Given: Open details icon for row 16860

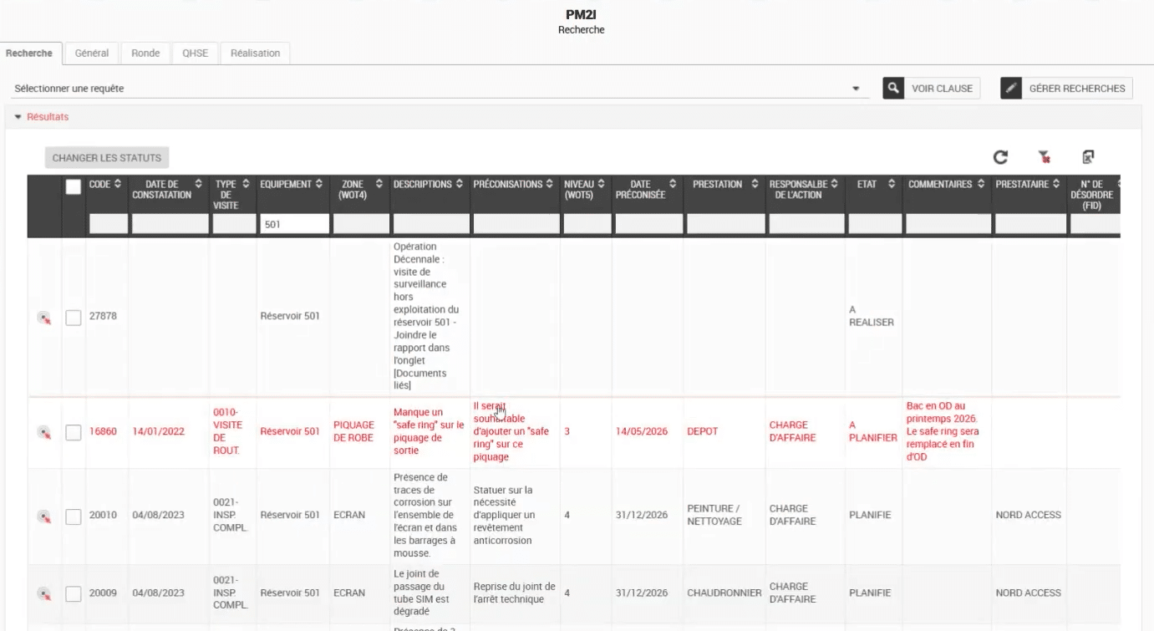Looking at the screenshot, I should pyautogui.click(x=44, y=432).
